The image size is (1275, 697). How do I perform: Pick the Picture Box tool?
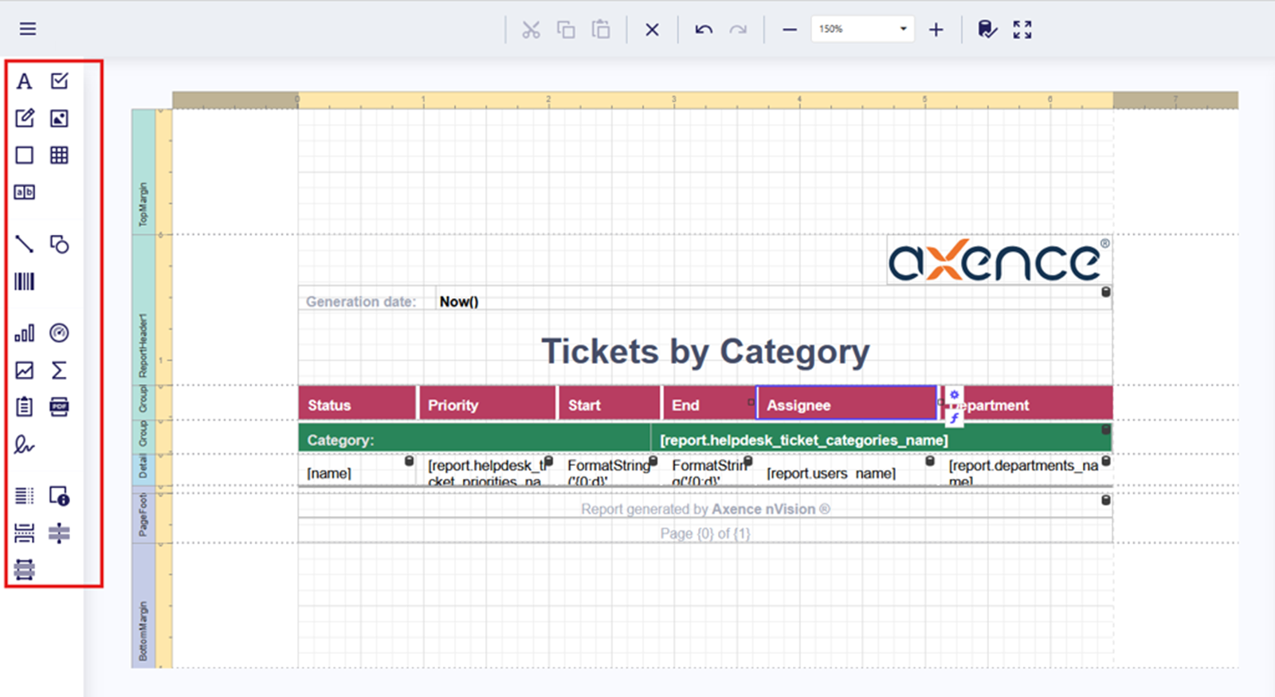click(x=59, y=119)
